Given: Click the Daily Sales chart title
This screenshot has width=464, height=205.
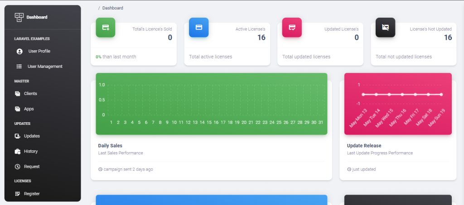Looking at the screenshot, I should 110,146.
